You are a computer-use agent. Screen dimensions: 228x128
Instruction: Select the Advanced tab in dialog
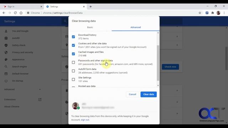(x=135, y=27)
